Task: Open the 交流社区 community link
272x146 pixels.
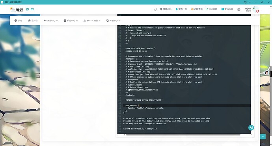Action: 181,9
